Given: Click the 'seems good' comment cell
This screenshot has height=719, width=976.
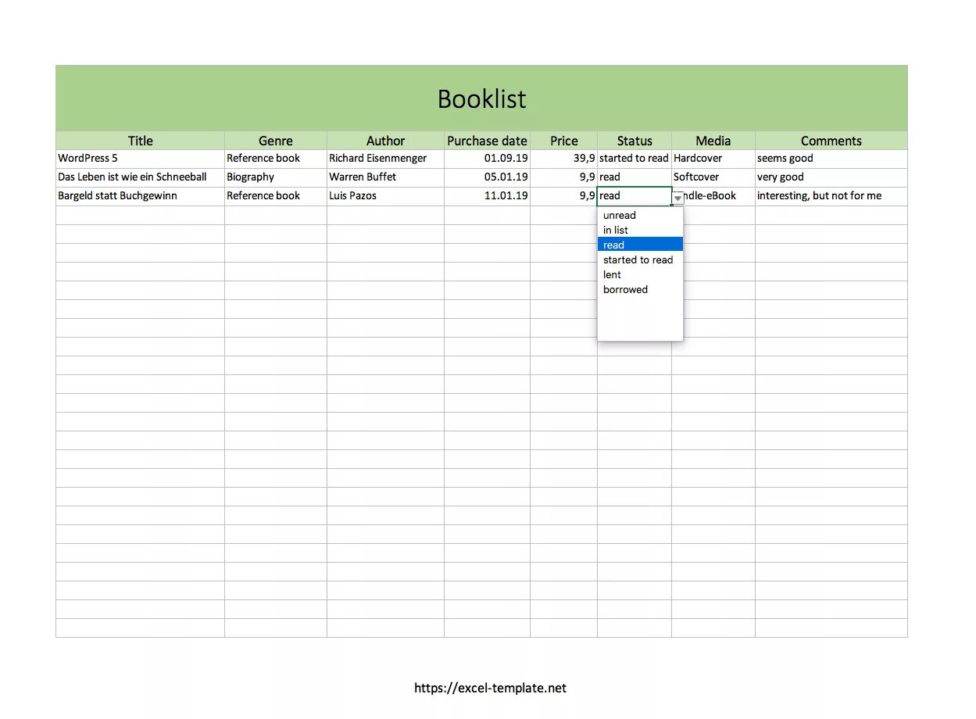Looking at the screenshot, I should (831, 159).
